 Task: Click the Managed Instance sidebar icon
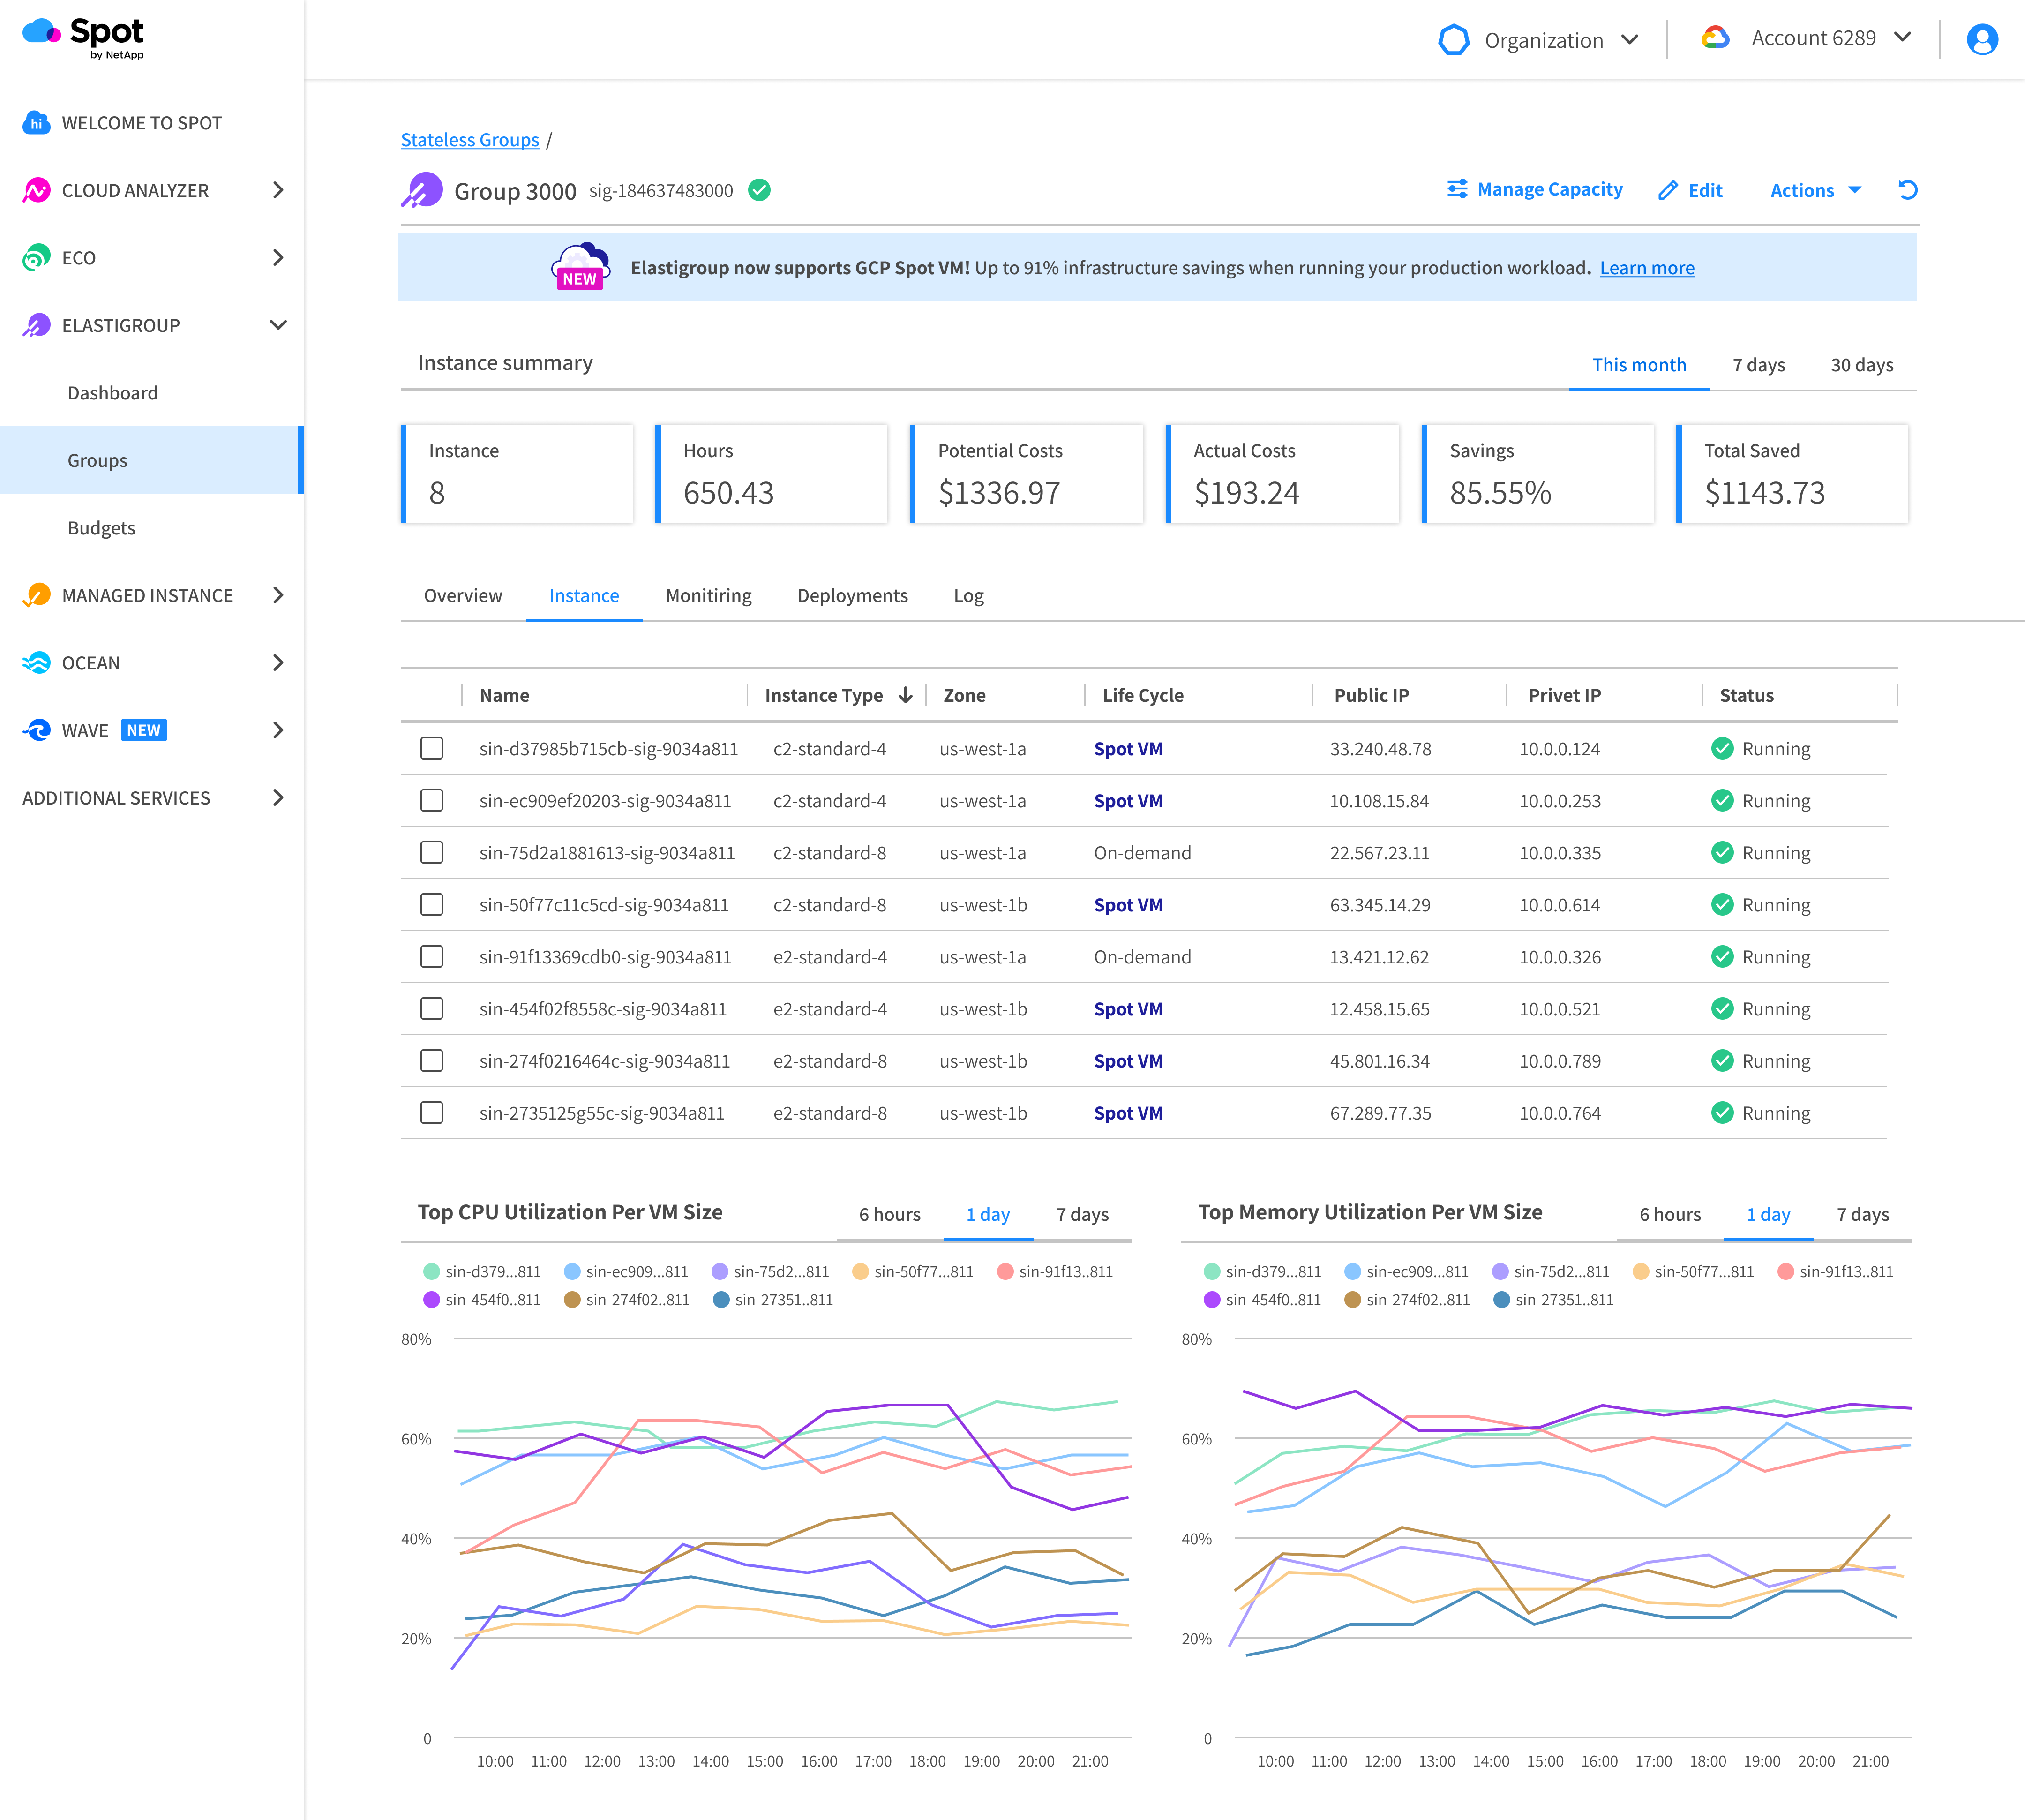36,595
